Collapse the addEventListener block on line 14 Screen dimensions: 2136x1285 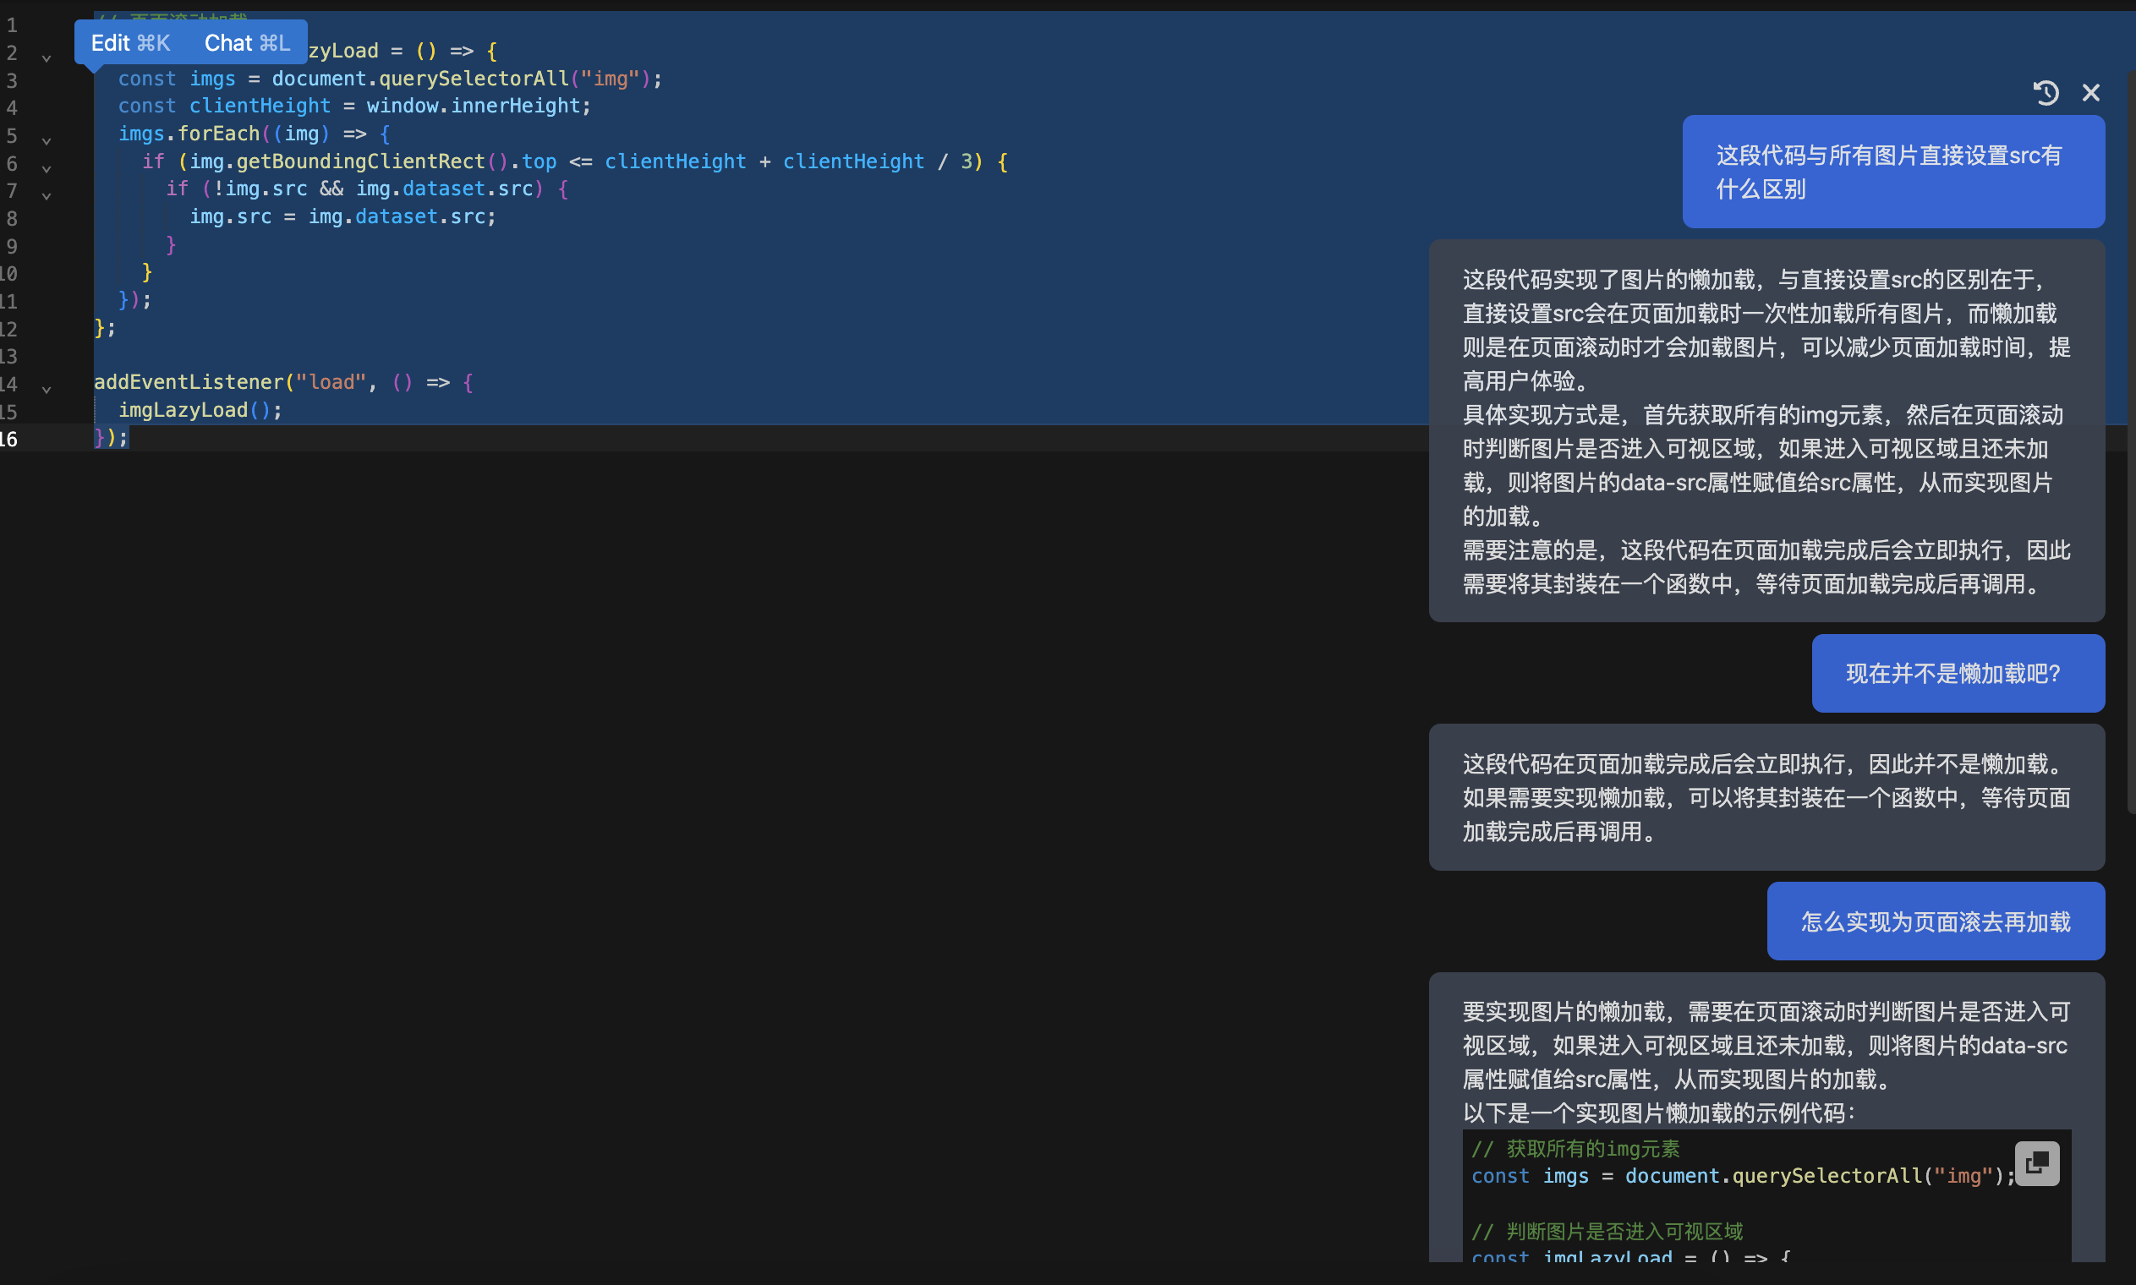point(47,389)
